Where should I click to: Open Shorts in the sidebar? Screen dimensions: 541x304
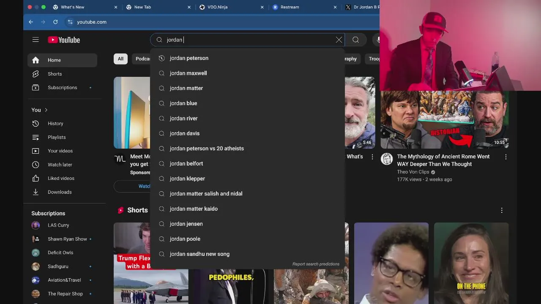(63, 74)
